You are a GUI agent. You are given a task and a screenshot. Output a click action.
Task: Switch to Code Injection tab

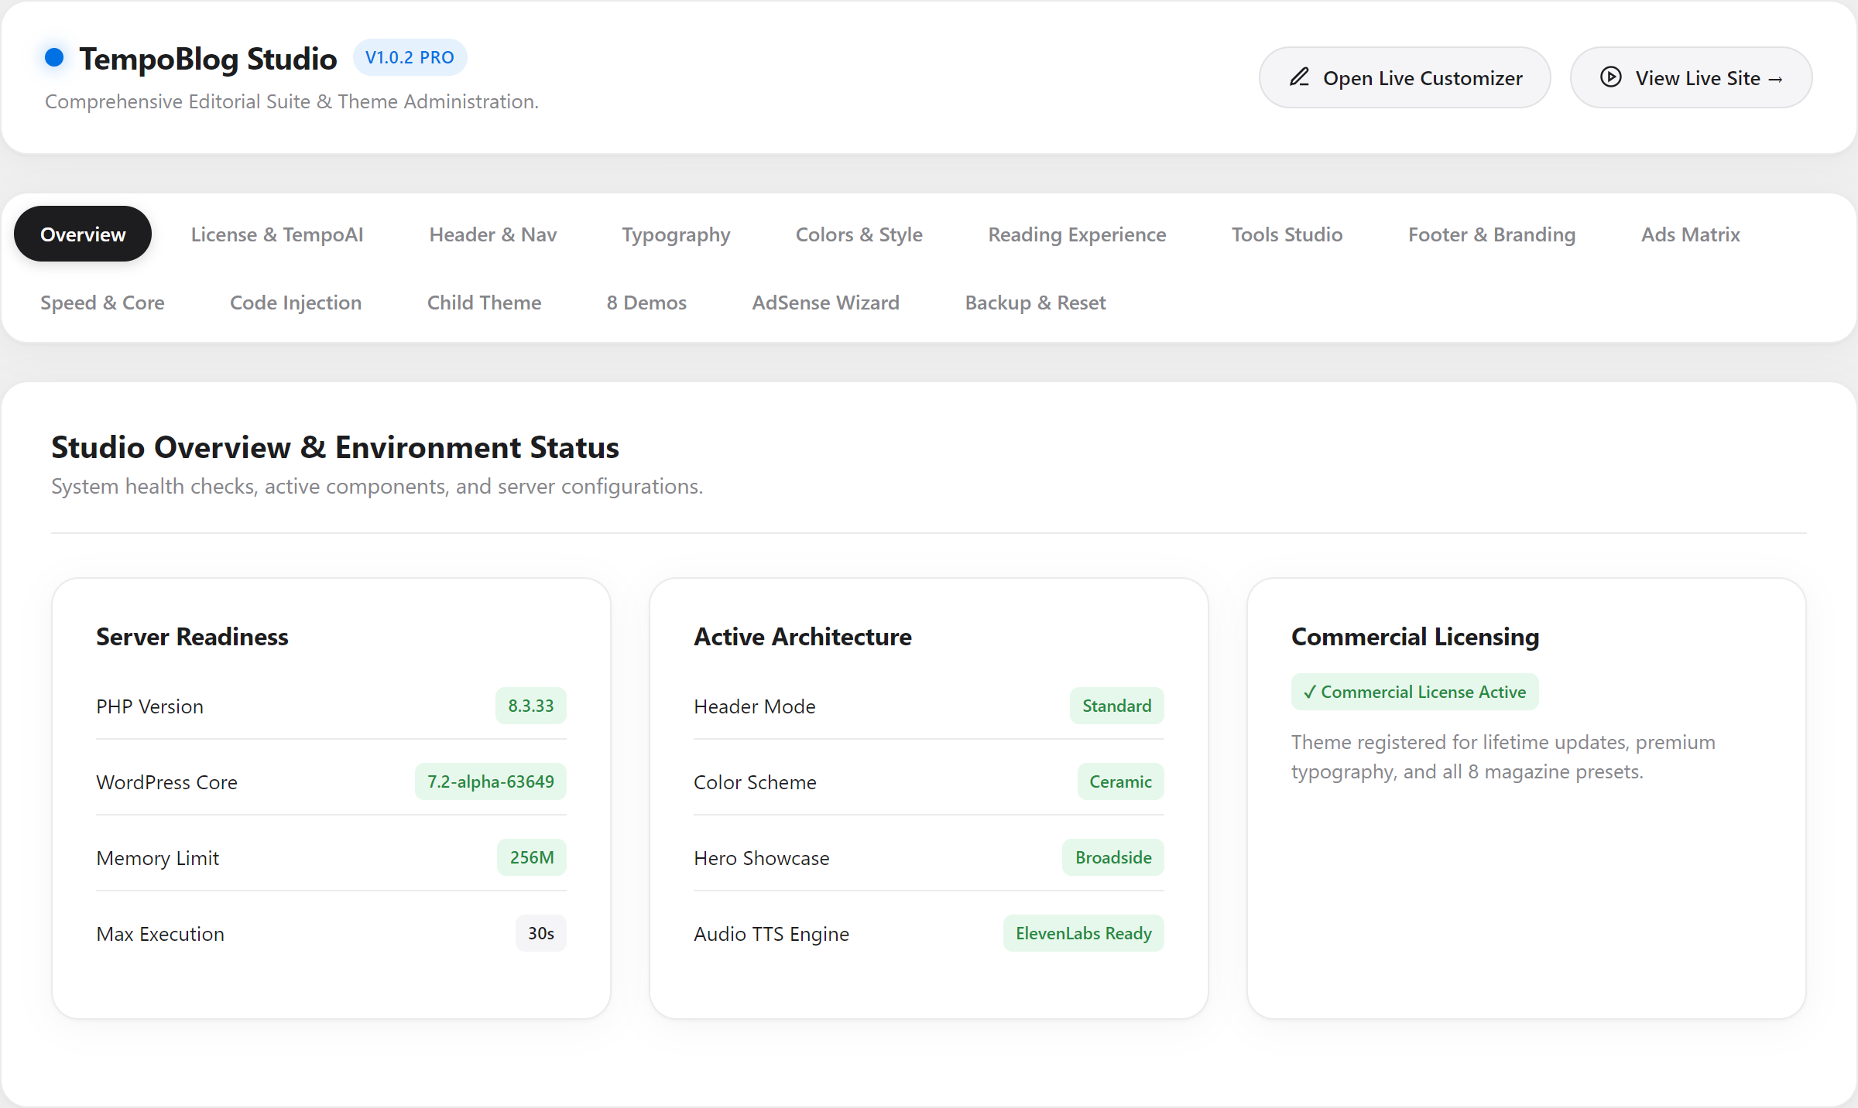point(296,302)
